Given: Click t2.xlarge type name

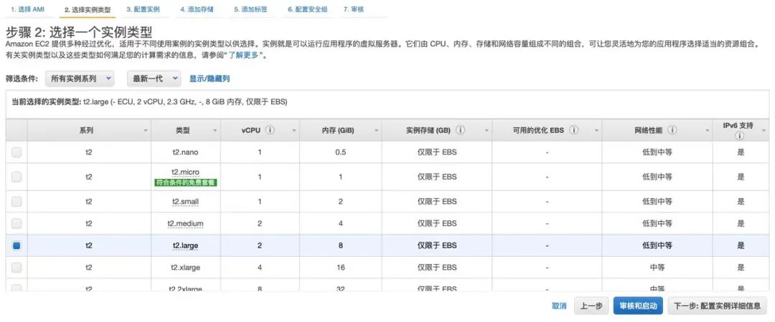Looking at the screenshot, I should click(x=185, y=268).
